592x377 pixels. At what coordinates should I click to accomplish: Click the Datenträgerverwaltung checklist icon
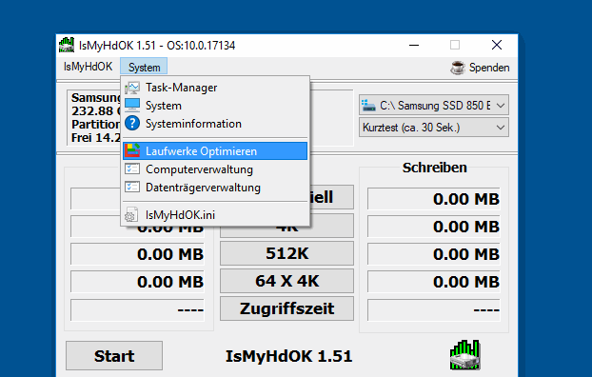[x=132, y=187]
